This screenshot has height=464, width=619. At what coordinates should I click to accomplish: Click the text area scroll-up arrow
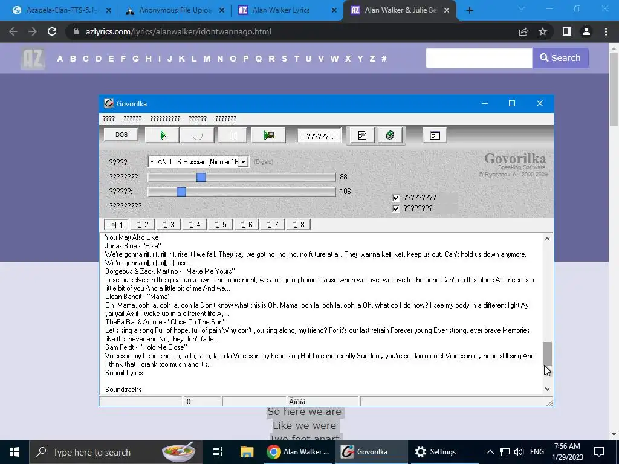coord(547,239)
